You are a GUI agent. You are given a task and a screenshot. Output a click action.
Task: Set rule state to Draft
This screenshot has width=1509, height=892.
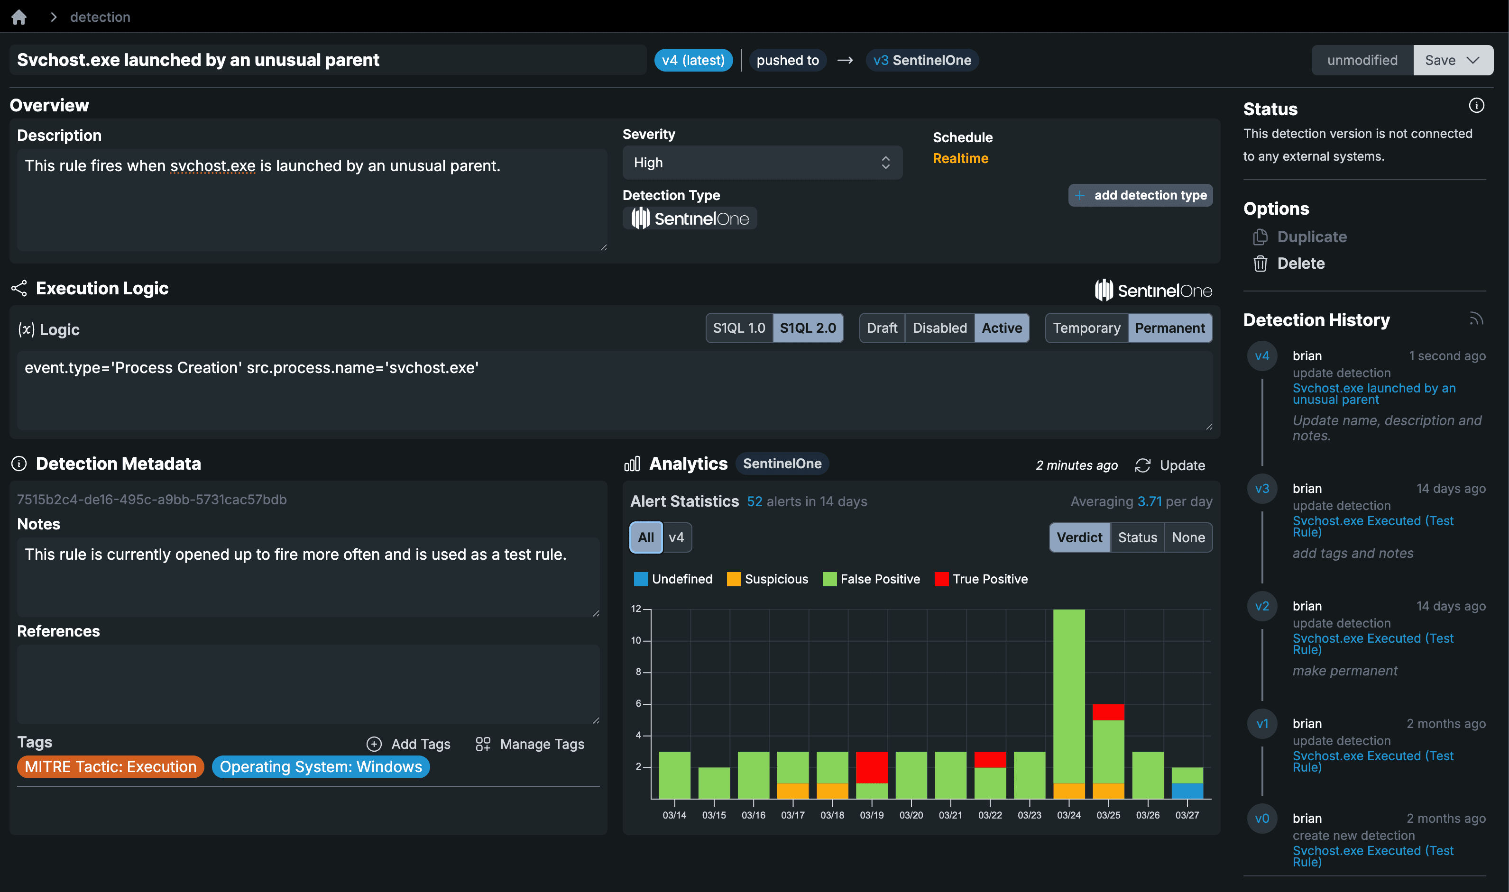[882, 328]
